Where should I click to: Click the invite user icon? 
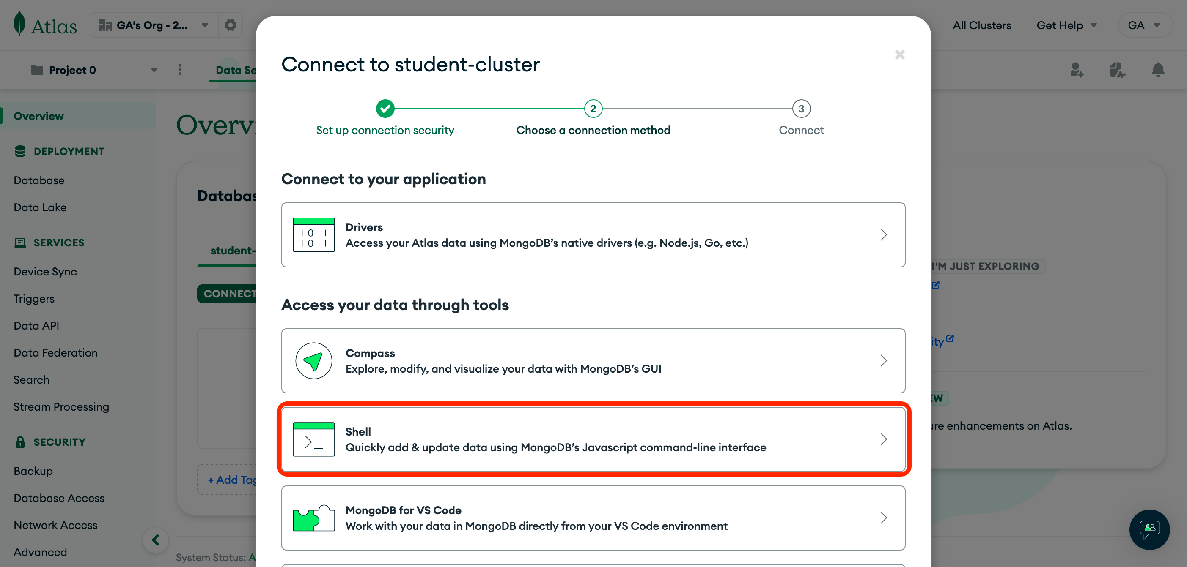point(1077,70)
